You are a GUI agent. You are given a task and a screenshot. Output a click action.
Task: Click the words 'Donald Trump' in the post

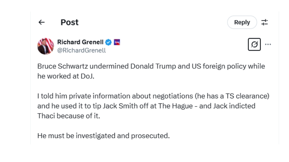pos(153,66)
